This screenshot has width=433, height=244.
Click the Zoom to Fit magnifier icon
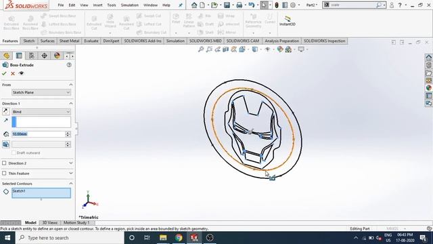201,49
